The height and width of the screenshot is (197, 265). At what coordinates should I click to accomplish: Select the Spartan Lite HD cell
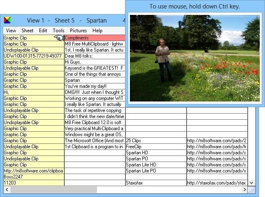pos(156,165)
